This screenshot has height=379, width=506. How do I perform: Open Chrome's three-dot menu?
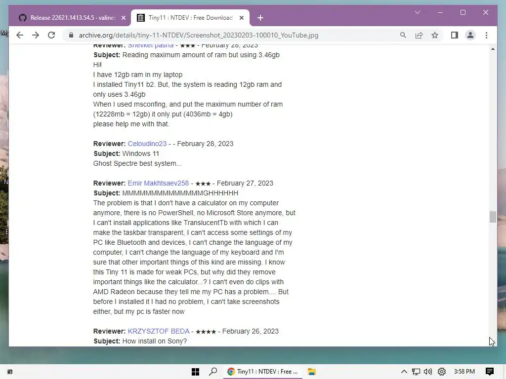click(486, 35)
